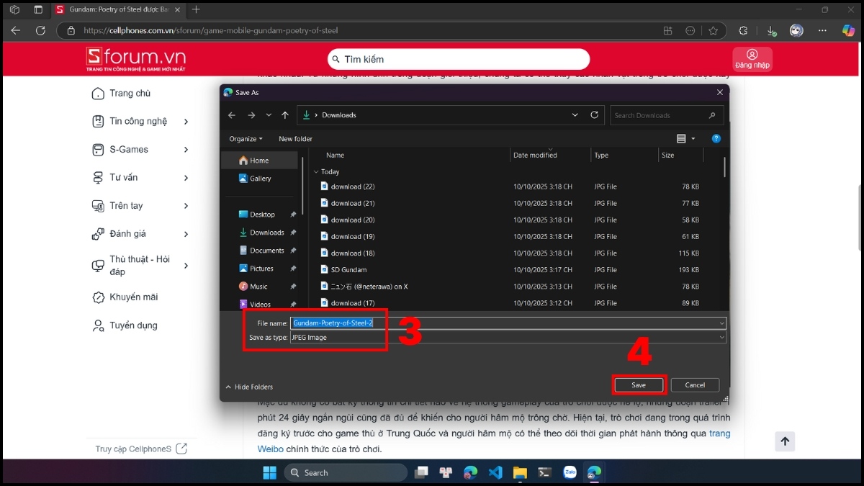Refresh the Downloads folder listing
Screen dimensions: 864x486
594,115
